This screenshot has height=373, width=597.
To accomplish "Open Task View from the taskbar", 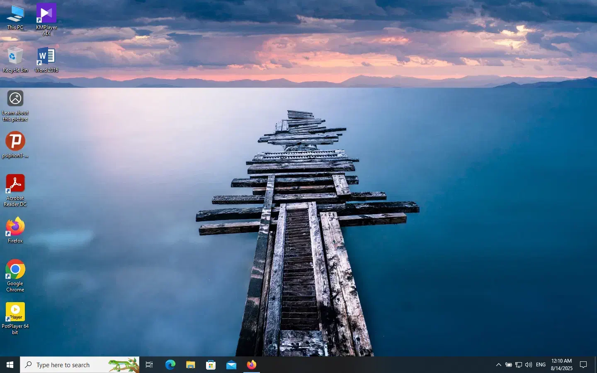I will (149, 365).
